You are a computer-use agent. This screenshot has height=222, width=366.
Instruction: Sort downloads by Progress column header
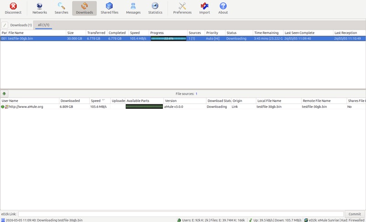click(x=168, y=33)
